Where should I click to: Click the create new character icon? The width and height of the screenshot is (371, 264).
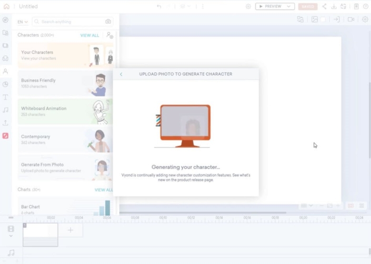click(109, 35)
